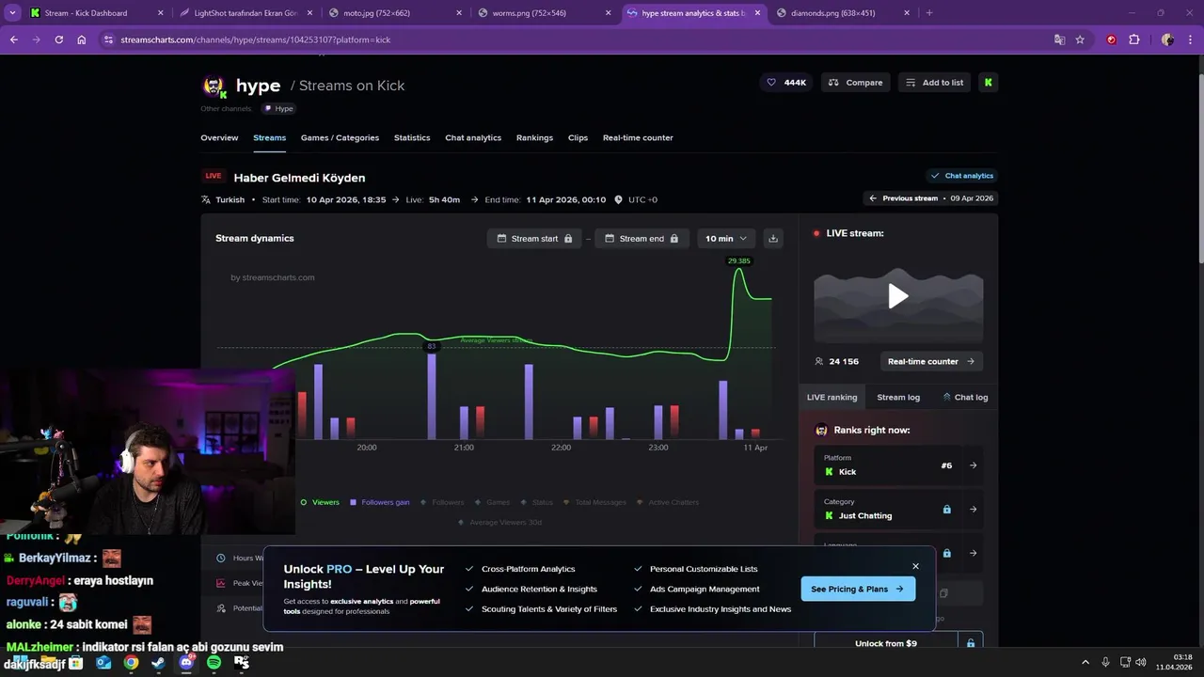Image resolution: width=1204 pixels, height=677 pixels.
Task: Click the 29,385 peak viewers marker
Action: [738, 261]
